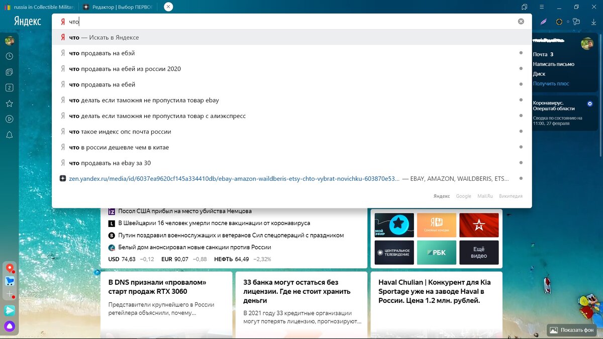Click the Coronavirus widget round icon
This screenshot has width=603, height=339.
pos(590,103)
